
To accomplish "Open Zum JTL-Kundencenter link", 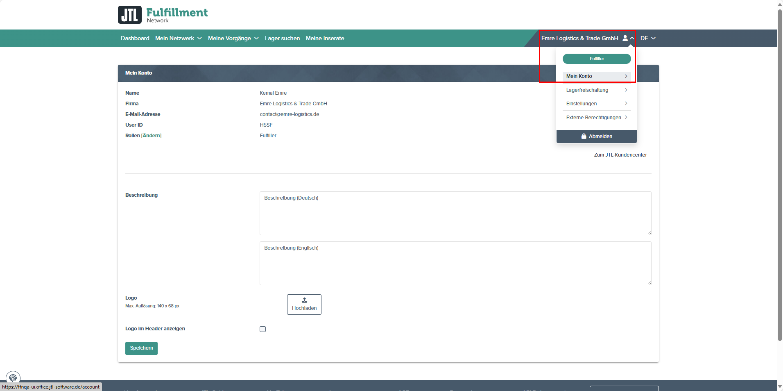I will click(620, 155).
